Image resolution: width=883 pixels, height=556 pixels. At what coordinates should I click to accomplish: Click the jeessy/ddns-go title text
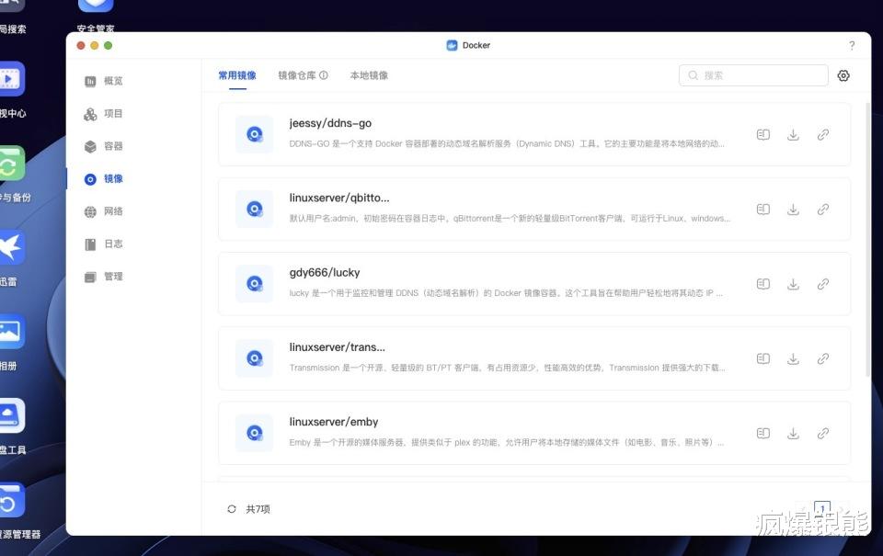pyautogui.click(x=330, y=123)
